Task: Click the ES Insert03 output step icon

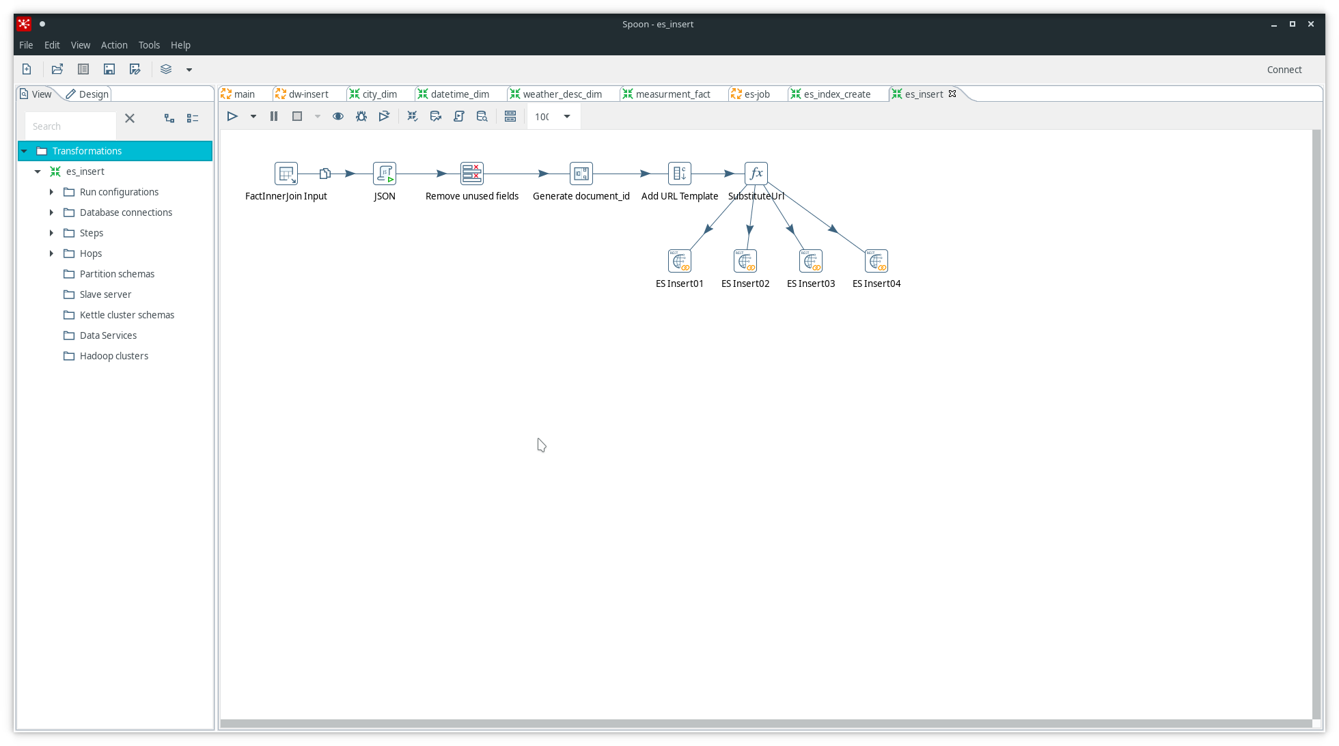Action: (809, 260)
